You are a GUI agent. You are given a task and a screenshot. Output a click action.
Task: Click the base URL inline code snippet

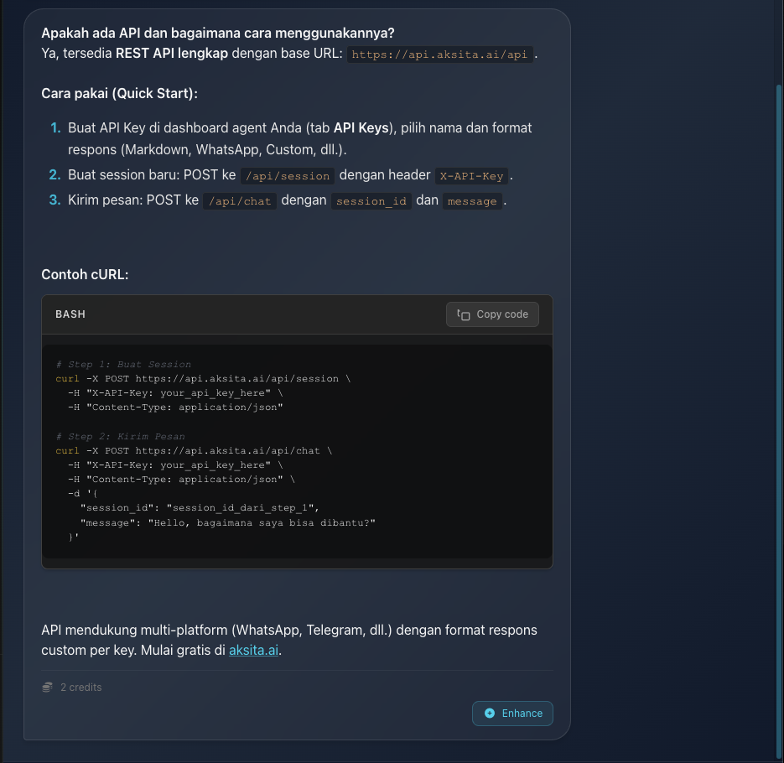click(440, 55)
